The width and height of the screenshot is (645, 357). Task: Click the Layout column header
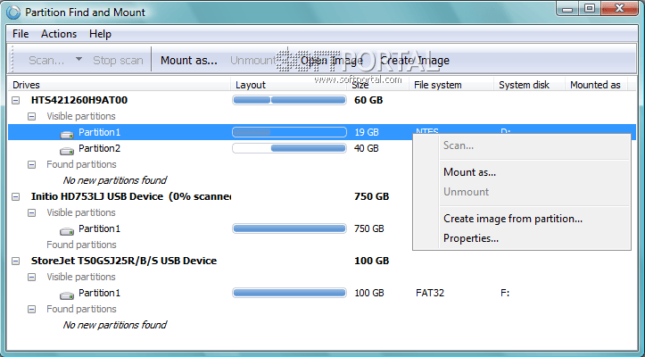click(x=291, y=85)
